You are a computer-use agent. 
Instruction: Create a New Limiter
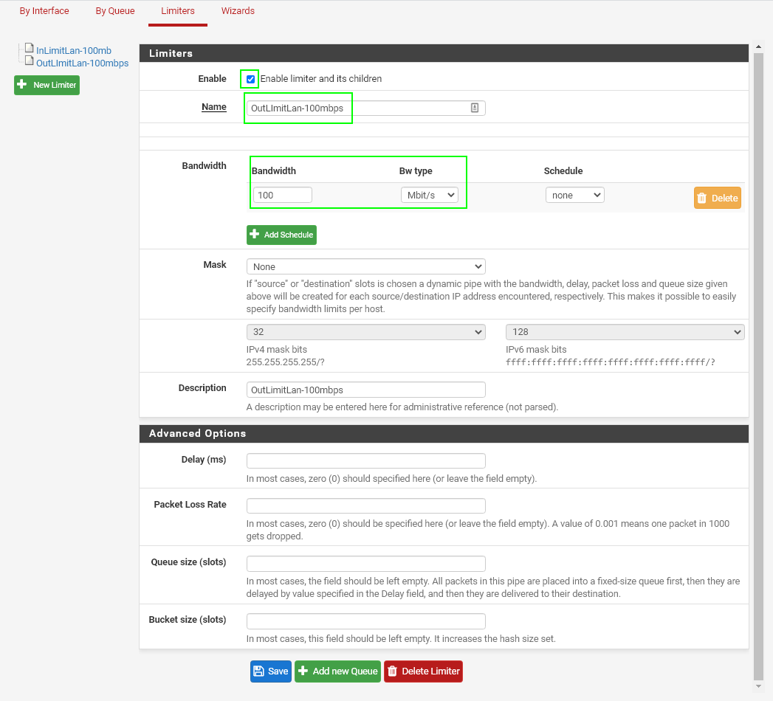[47, 85]
